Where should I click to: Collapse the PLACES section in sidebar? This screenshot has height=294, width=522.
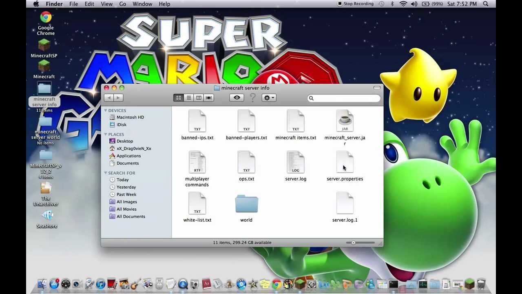(106, 134)
